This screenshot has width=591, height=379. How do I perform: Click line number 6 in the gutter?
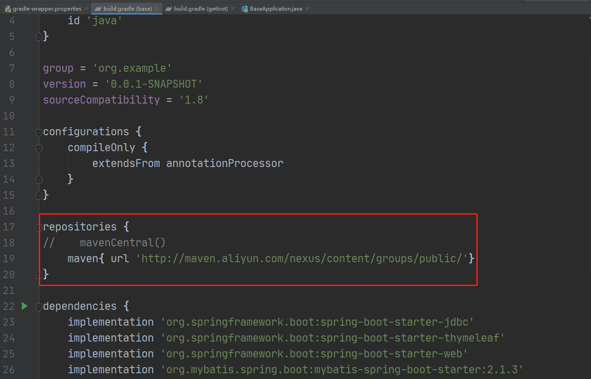12,52
